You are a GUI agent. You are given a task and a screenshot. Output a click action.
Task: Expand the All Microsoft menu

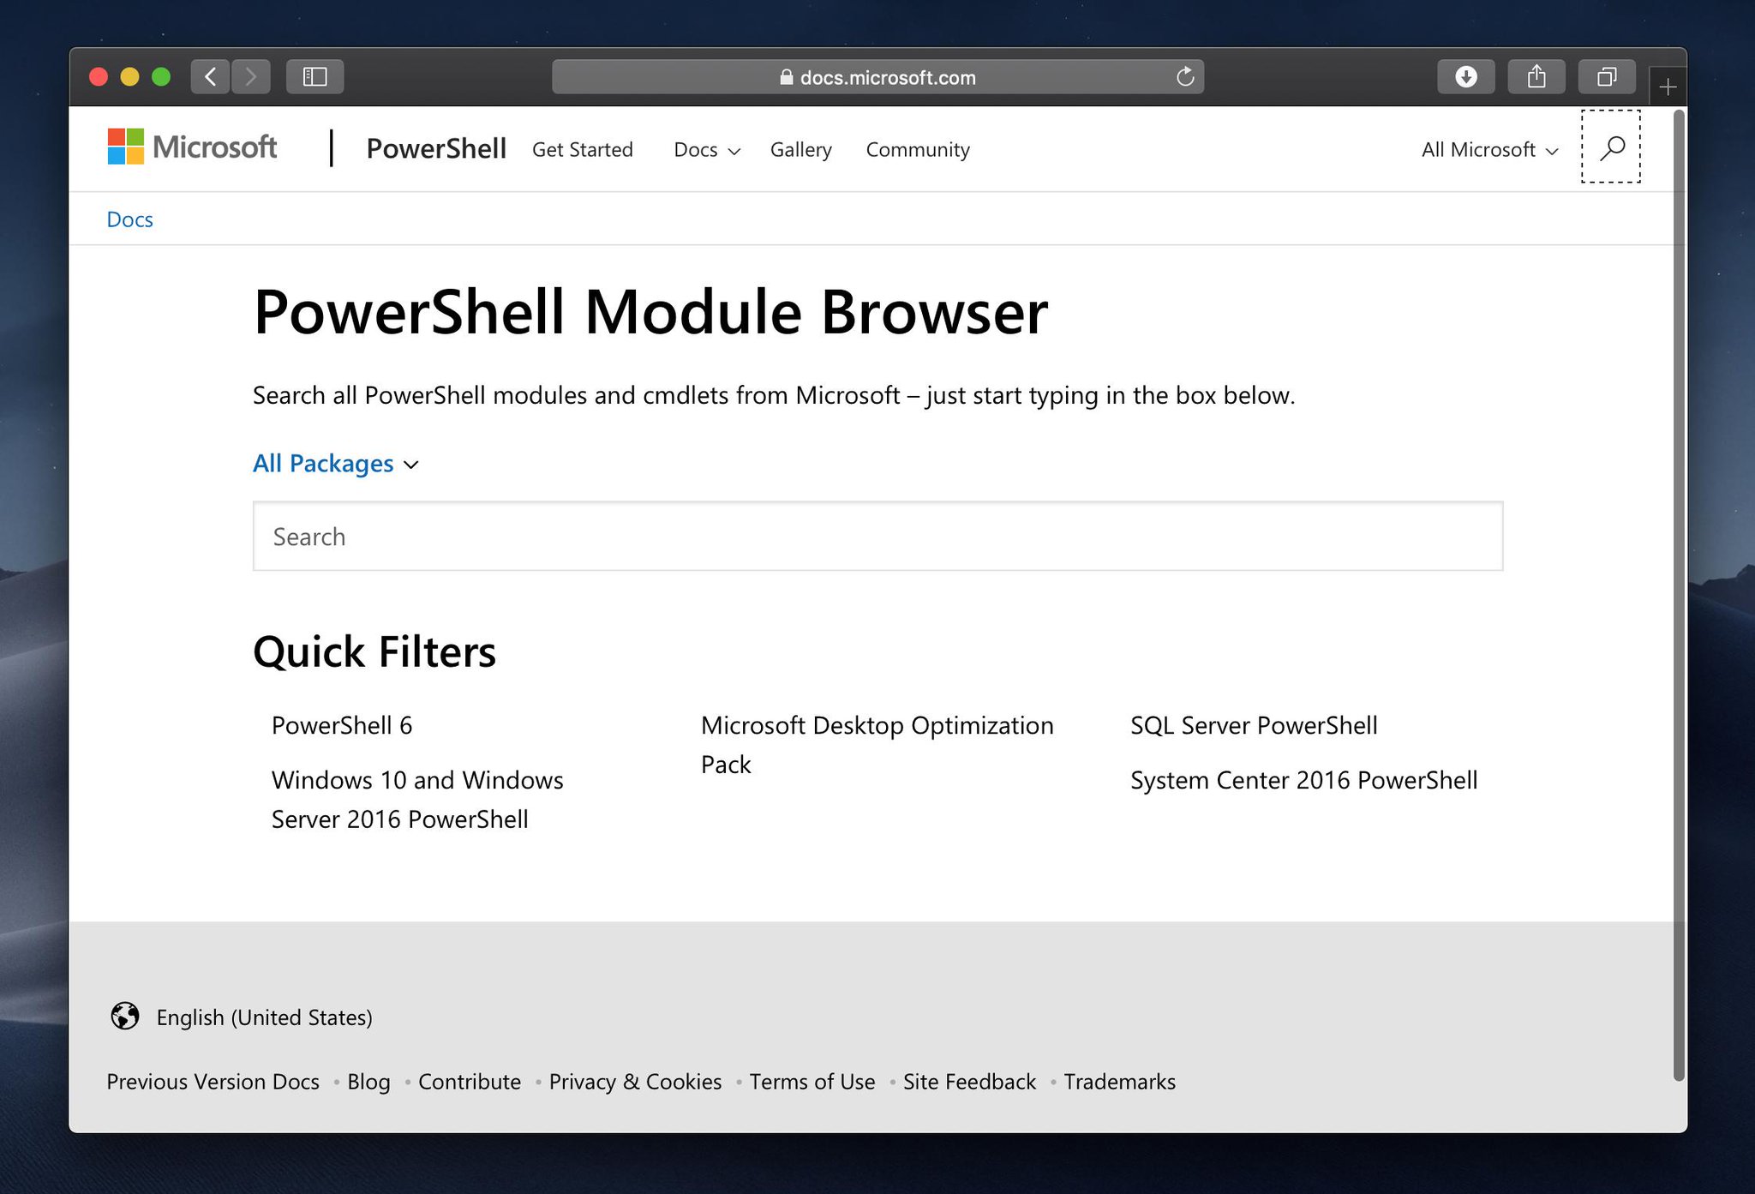pos(1489,150)
